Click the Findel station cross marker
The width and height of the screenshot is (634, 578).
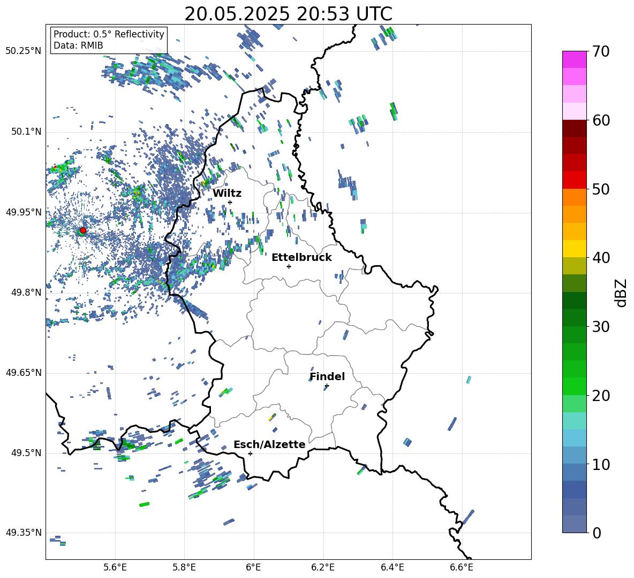coord(327,386)
